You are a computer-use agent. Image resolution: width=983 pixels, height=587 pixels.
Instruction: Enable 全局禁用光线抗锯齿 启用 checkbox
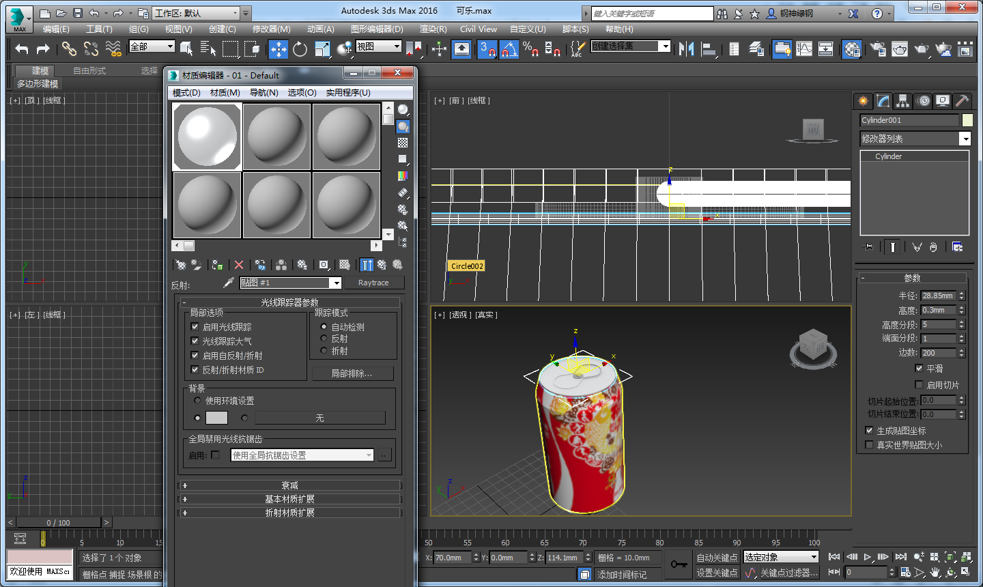pos(216,455)
